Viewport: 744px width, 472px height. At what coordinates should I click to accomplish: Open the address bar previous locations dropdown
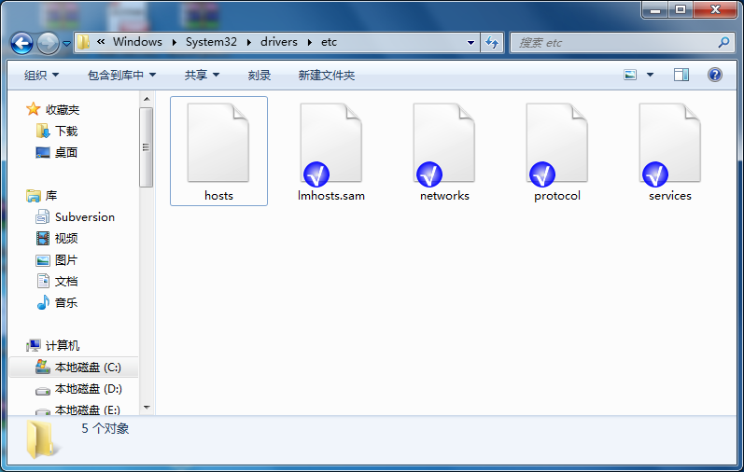470,43
